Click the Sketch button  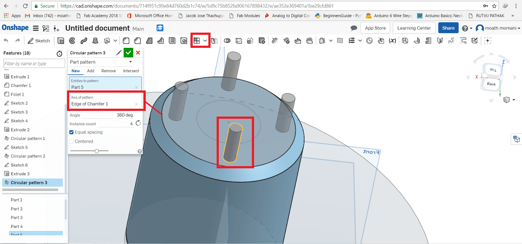point(39,40)
